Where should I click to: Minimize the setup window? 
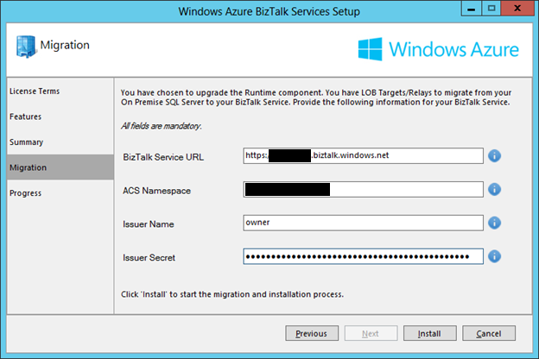point(472,9)
